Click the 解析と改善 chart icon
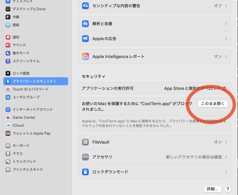This screenshot has width=238, height=195. point(85,24)
